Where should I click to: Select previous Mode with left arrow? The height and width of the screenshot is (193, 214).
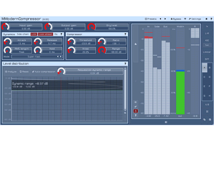click(58, 56)
